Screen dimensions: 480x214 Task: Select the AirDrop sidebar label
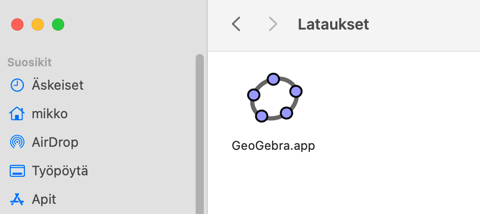(55, 142)
